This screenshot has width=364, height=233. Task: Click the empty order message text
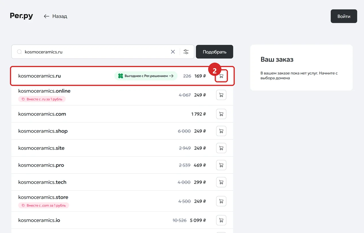[x=299, y=76]
